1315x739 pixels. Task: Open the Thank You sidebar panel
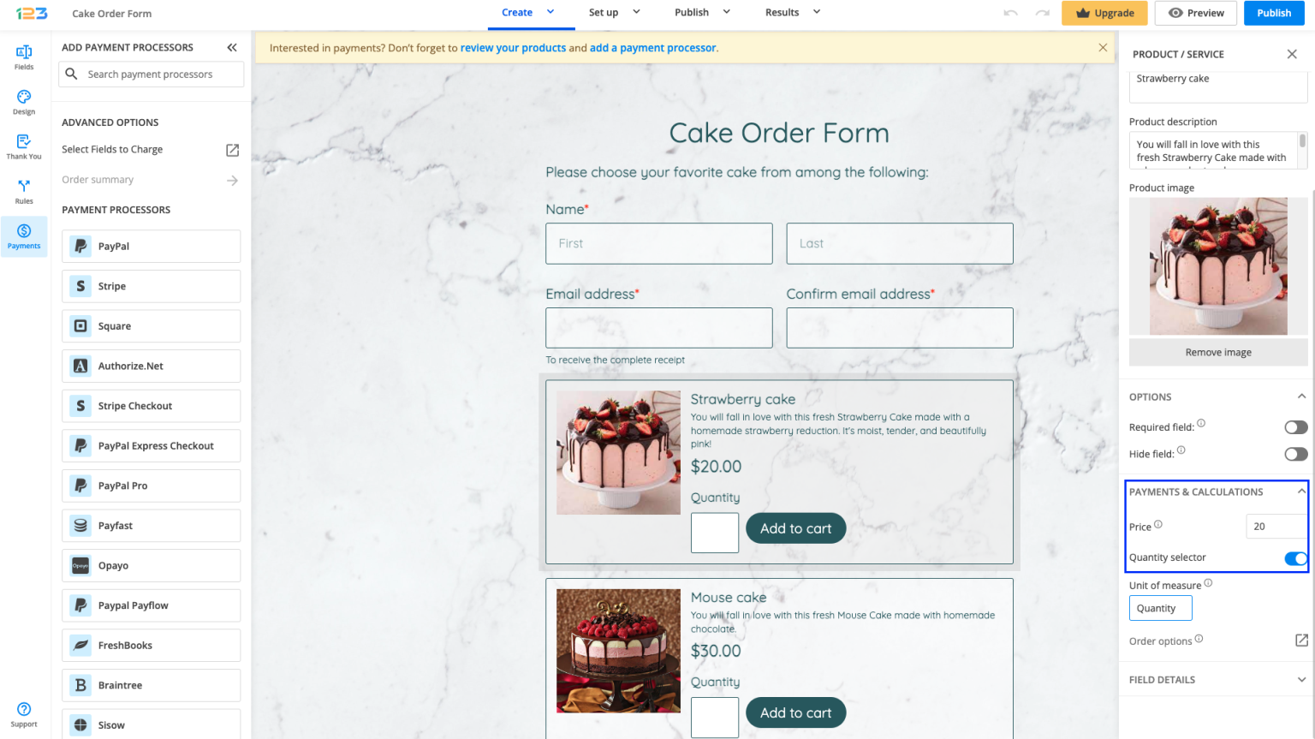click(24, 146)
